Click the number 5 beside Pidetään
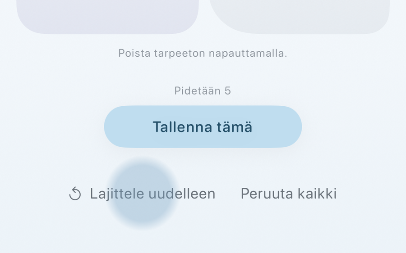The image size is (406, 253). pyautogui.click(x=228, y=90)
